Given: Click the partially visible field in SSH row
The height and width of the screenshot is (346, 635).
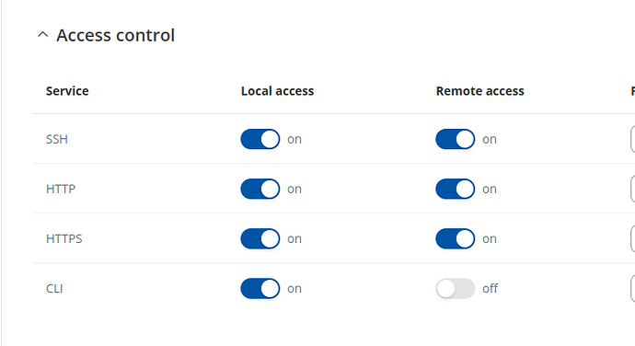Looking at the screenshot, I should pyautogui.click(x=632, y=139).
